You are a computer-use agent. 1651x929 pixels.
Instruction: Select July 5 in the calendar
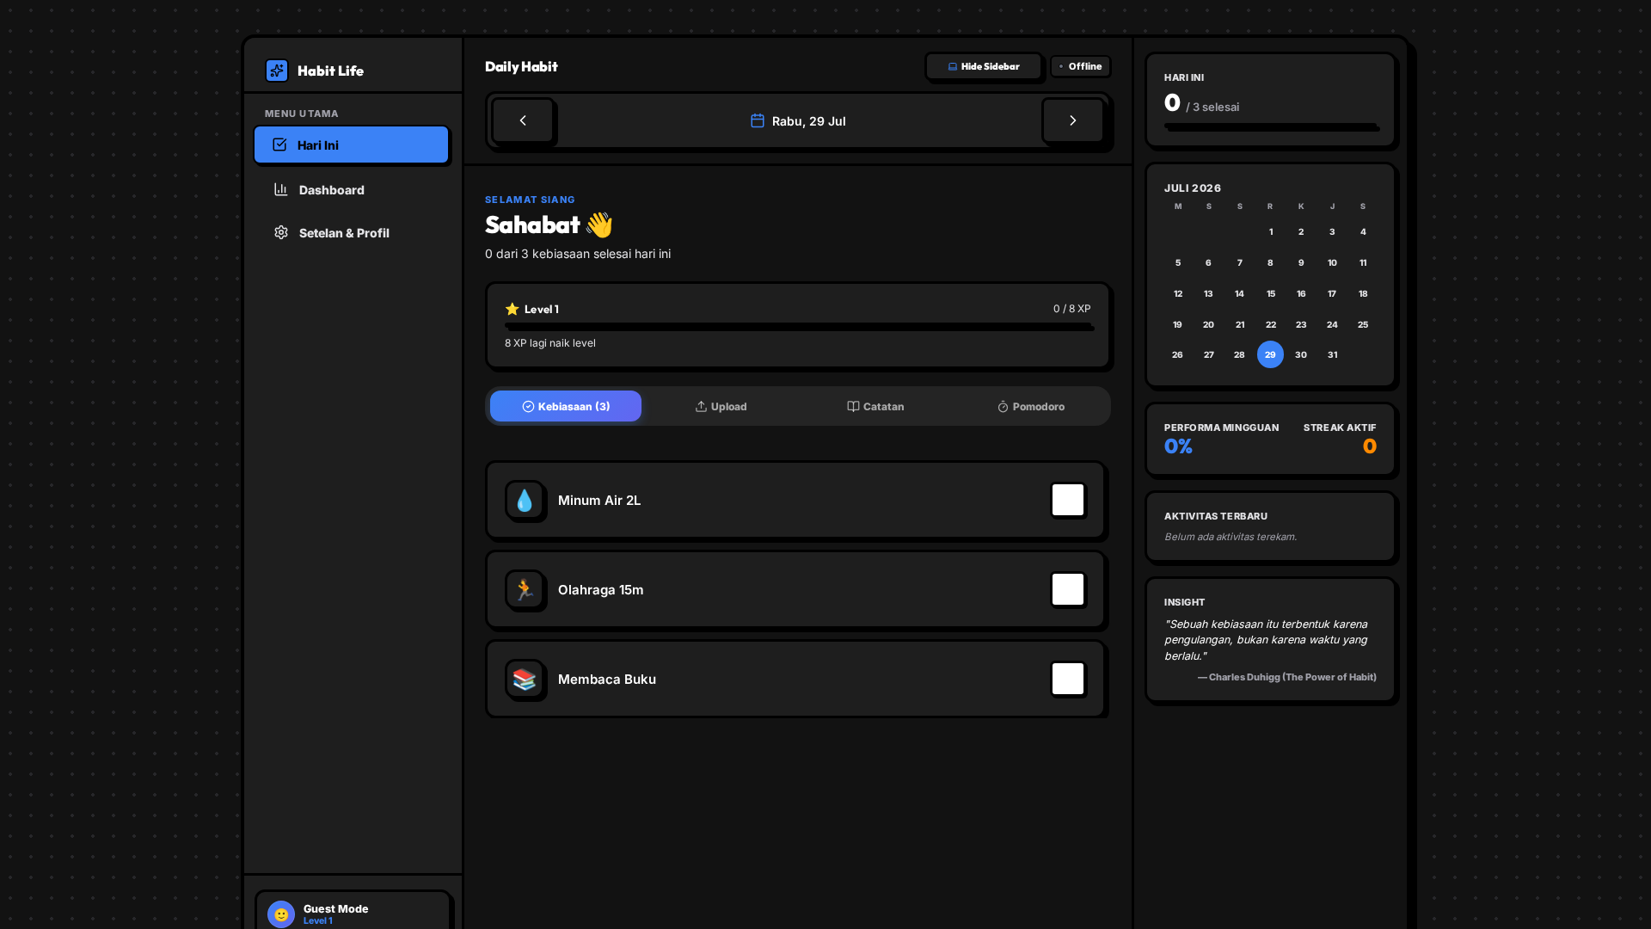1177,262
